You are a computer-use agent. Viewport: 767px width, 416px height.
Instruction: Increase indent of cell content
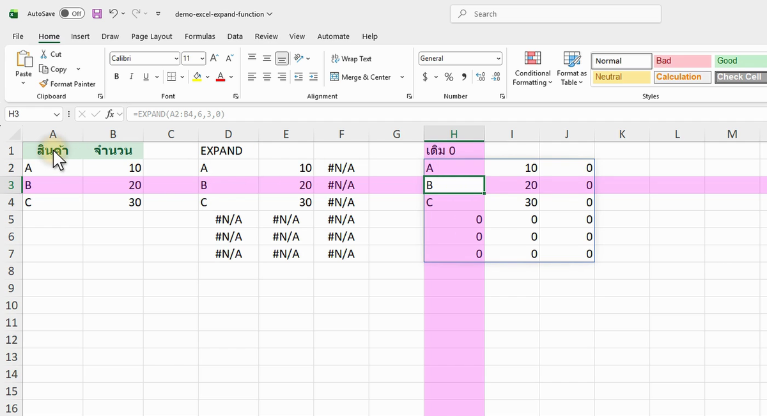[313, 77]
